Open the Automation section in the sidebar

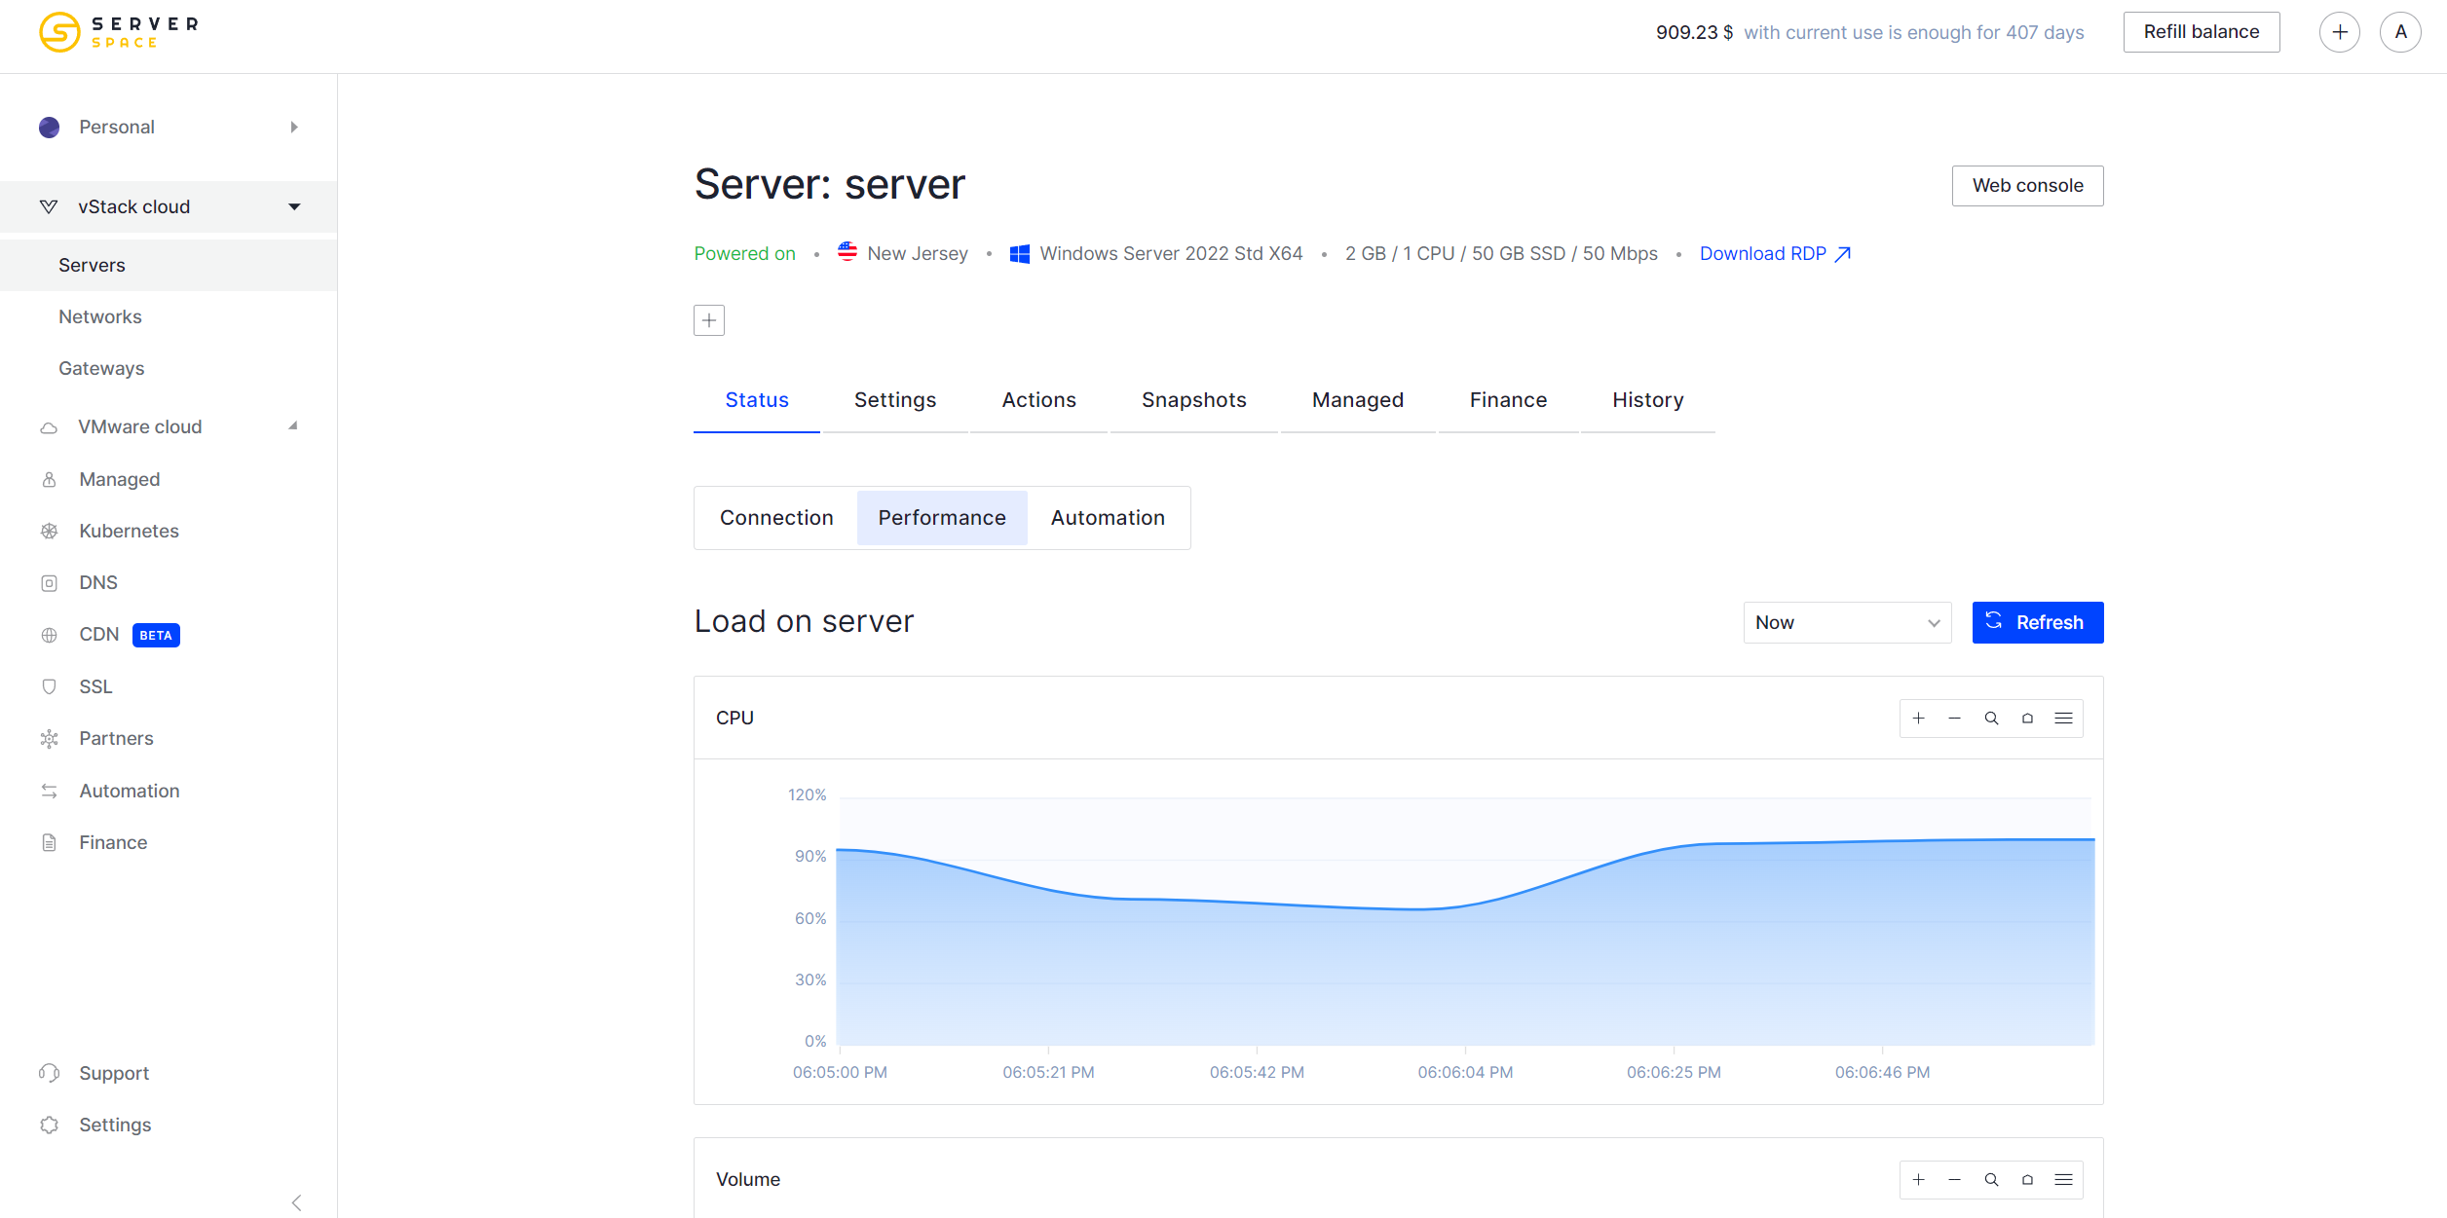click(x=129, y=791)
